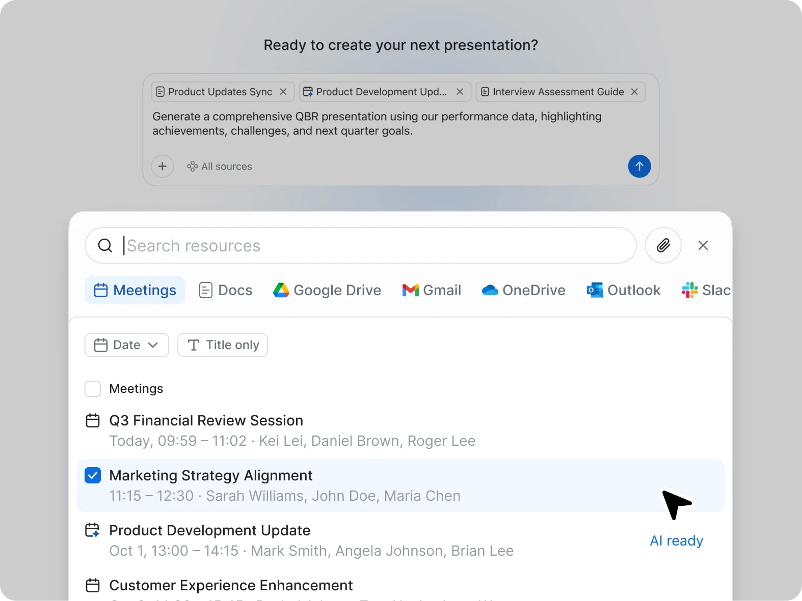The width and height of the screenshot is (802, 601).
Task: Send the prompt with the blue arrow
Action: [x=639, y=166]
